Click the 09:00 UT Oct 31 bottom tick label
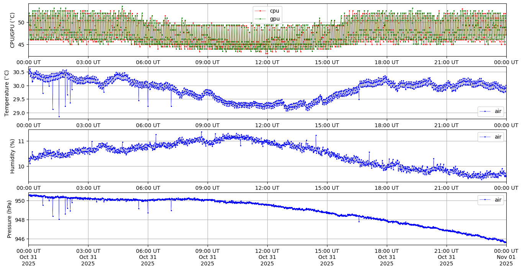The height and width of the screenshot is (270, 522). (x=207, y=257)
